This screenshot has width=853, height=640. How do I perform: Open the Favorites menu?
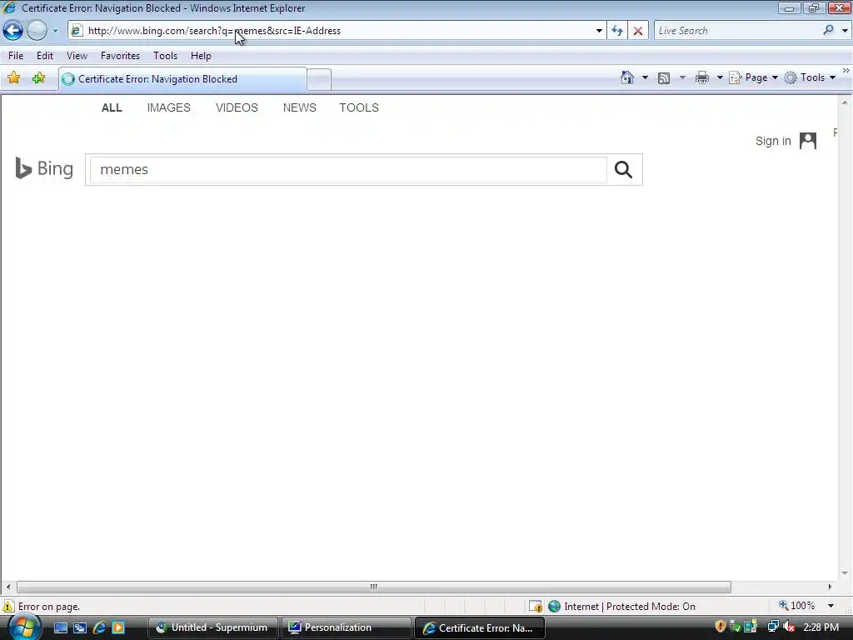[120, 56]
